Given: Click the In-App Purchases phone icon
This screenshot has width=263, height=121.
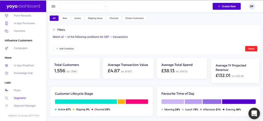Looking at the screenshot, I should (6, 23).
